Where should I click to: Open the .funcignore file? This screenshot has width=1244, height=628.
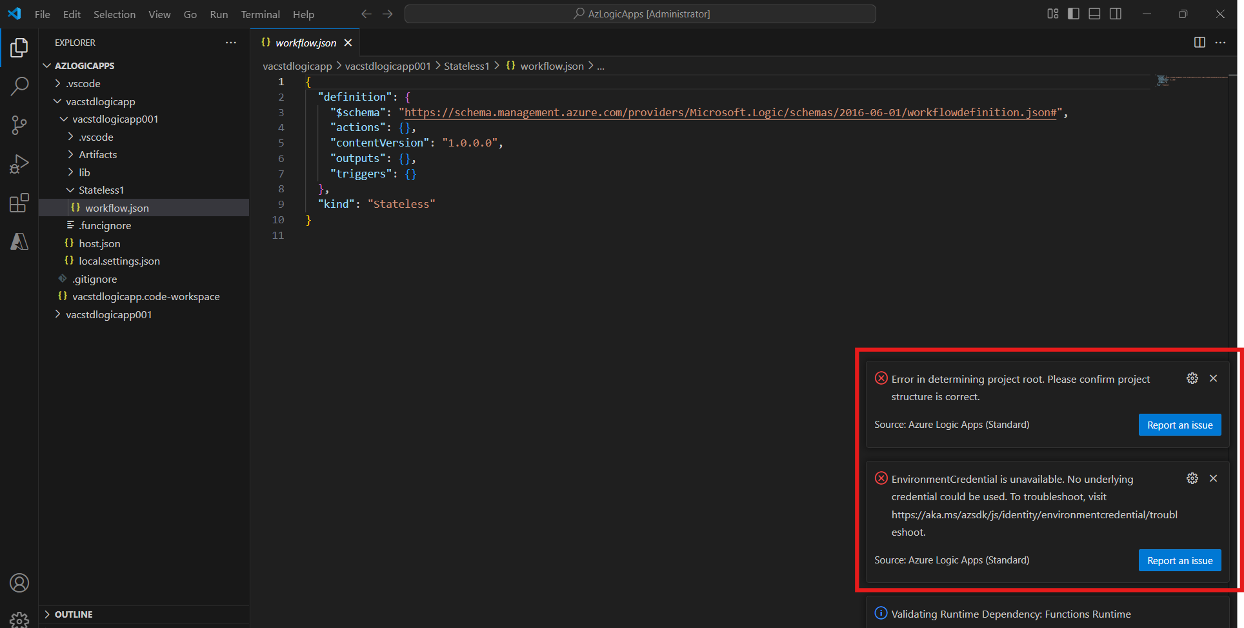click(144, 225)
